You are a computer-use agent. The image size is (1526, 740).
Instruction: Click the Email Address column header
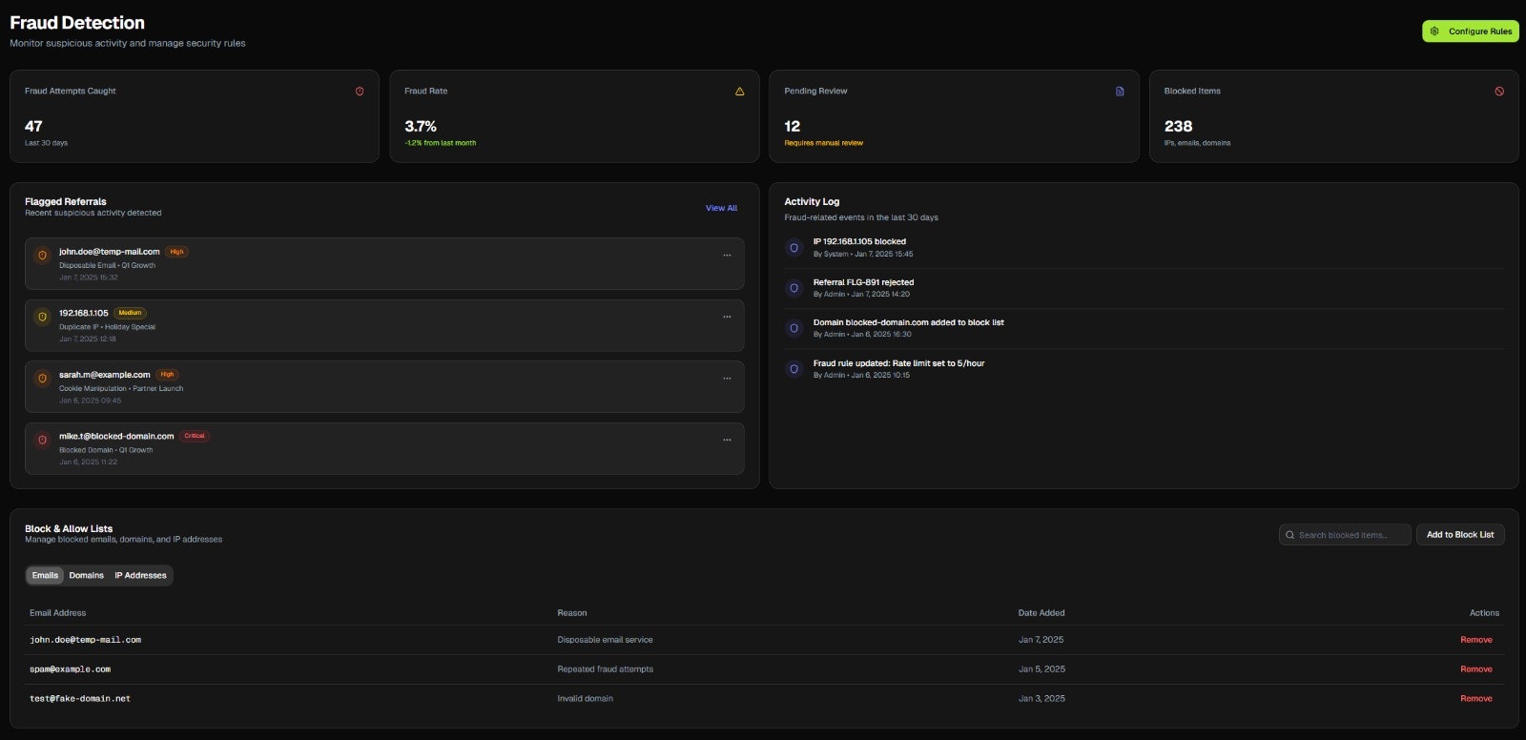click(x=57, y=613)
